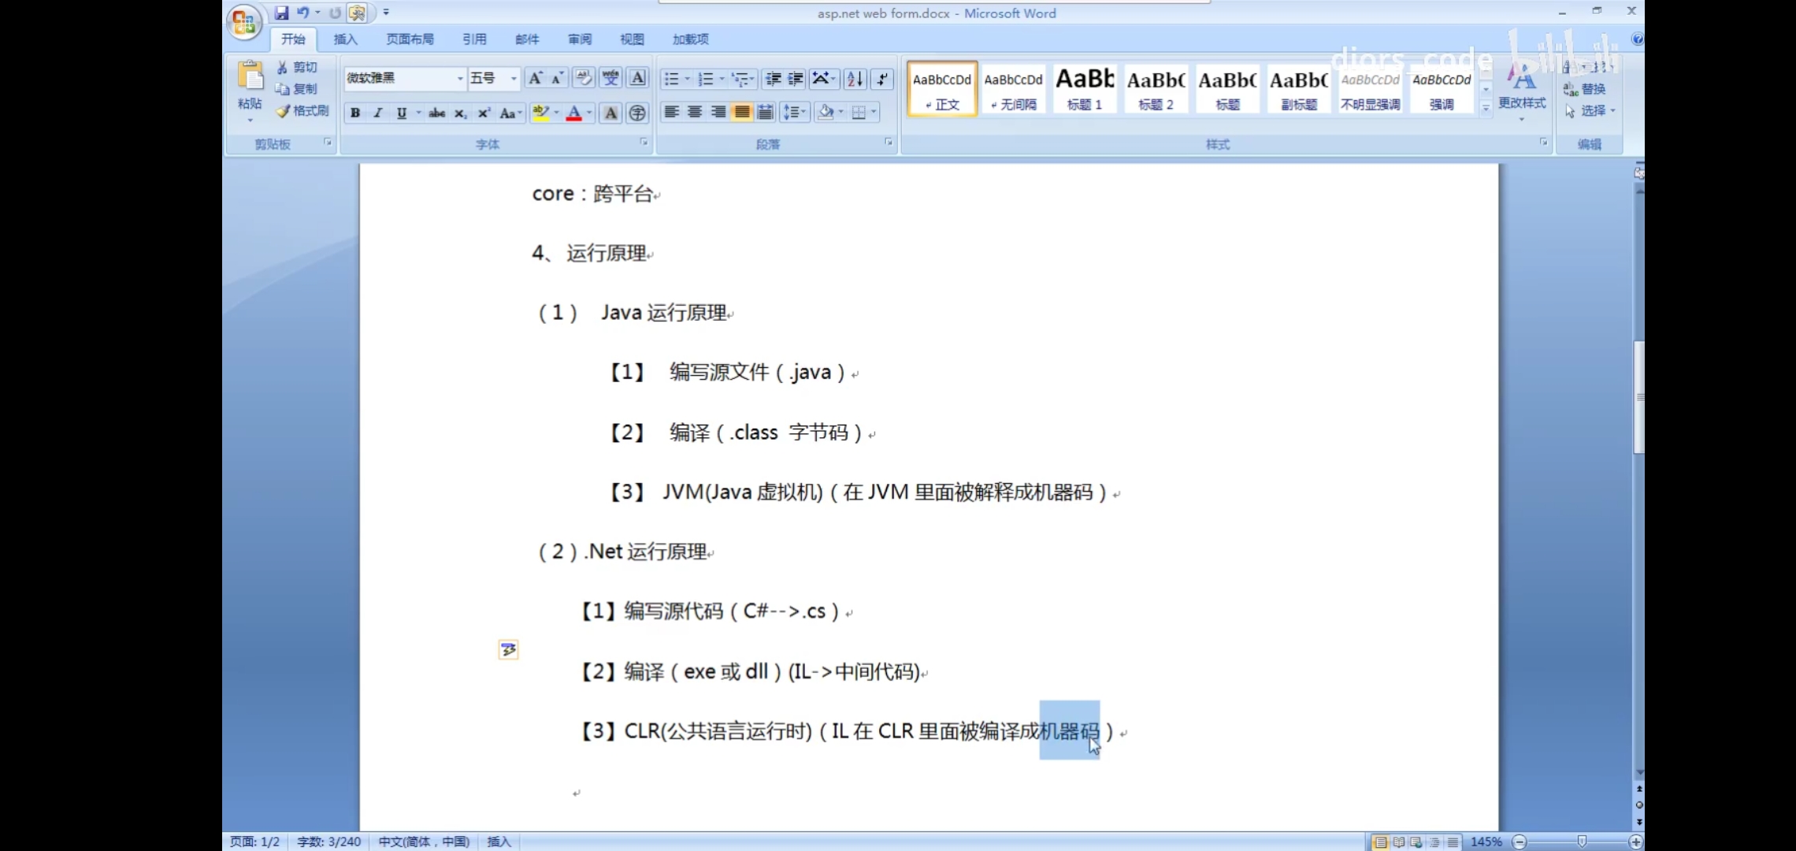Open the 视图 ribbon tab
Image resolution: width=1796 pixels, height=851 pixels.
point(630,39)
